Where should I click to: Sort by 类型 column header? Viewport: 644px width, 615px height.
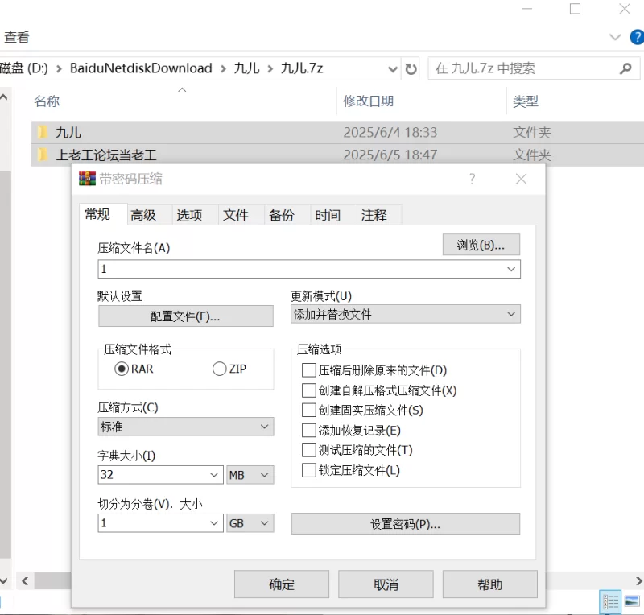(526, 101)
